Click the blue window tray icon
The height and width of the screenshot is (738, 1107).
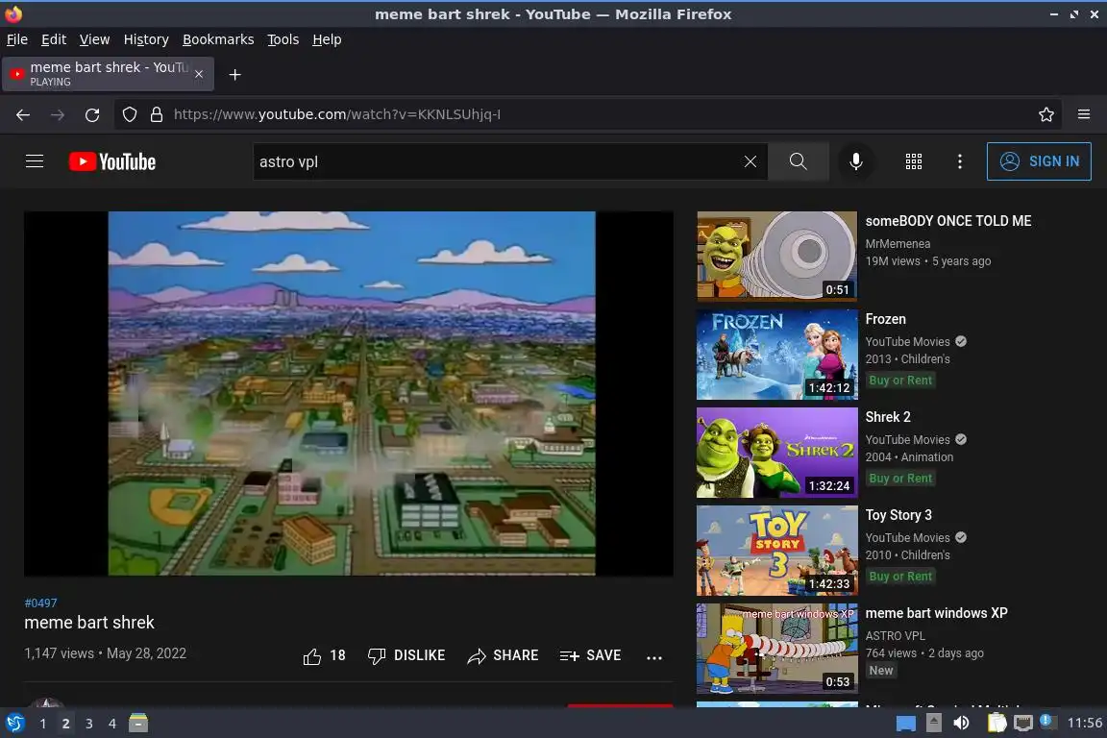pyautogui.click(x=906, y=724)
